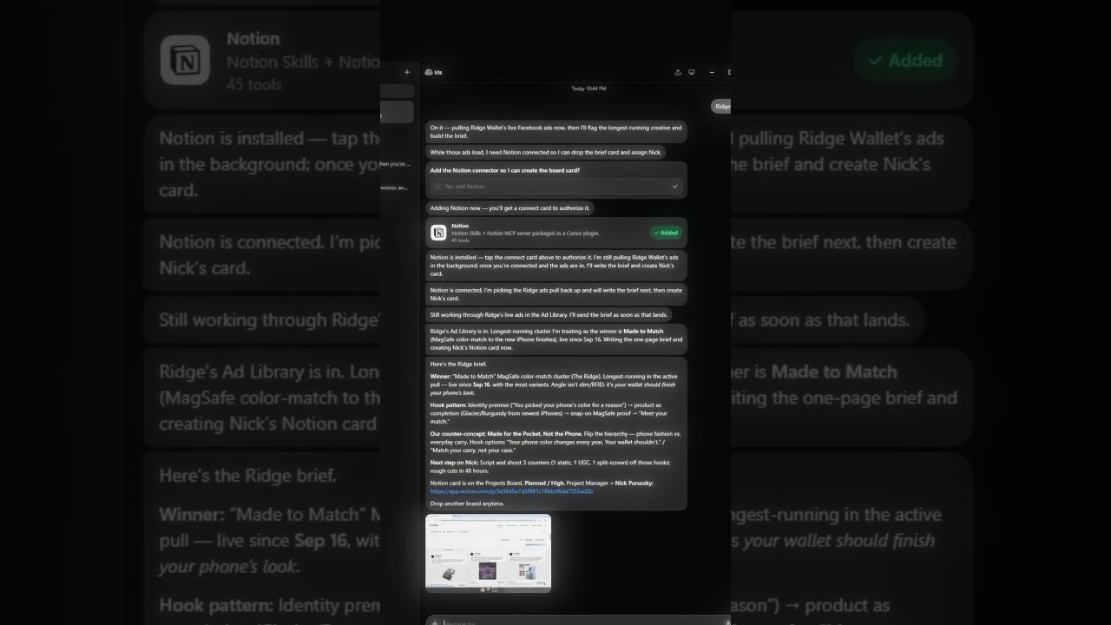The image size is (1111, 625).
Task: Open the share icon in the chat header
Action: click(x=678, y=72)
